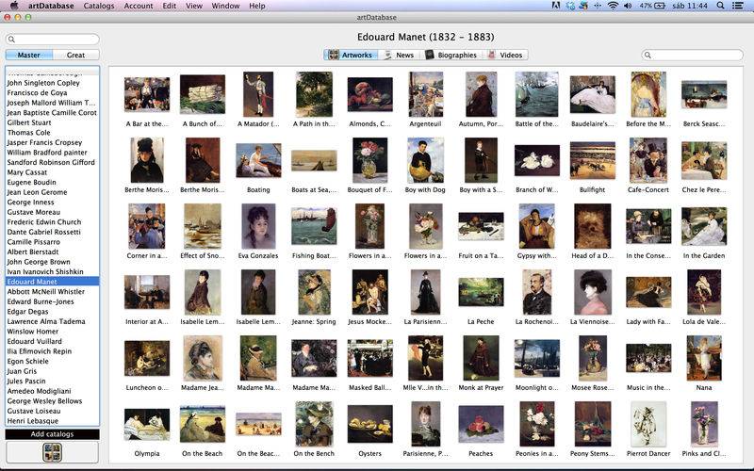754x471 pixels.
Task: Open the Help menu
Action: coord(256,6)
